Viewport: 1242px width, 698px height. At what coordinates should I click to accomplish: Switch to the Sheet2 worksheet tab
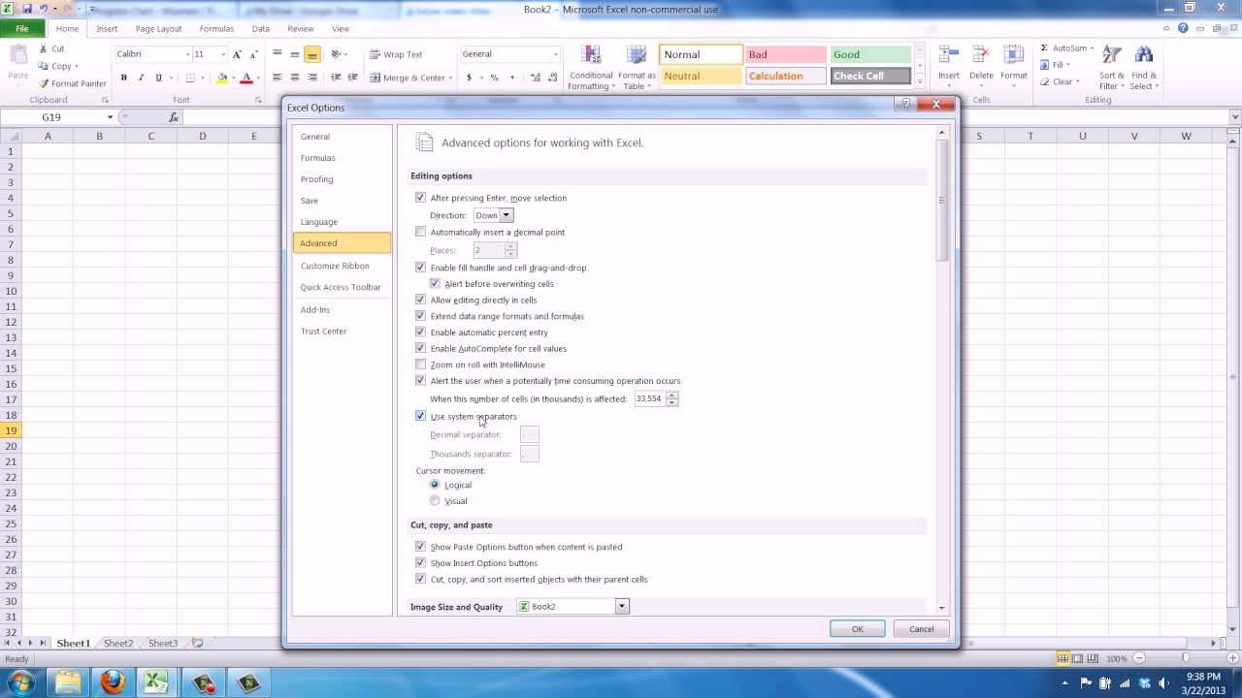pyautogui.click(x=118, y=643)
